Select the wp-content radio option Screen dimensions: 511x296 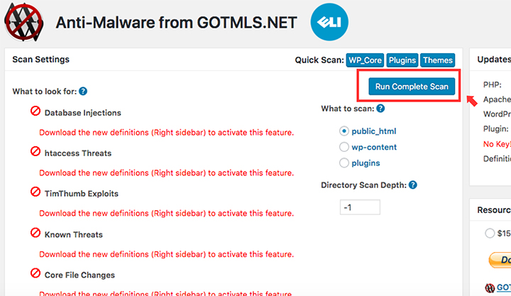point(344,147)
